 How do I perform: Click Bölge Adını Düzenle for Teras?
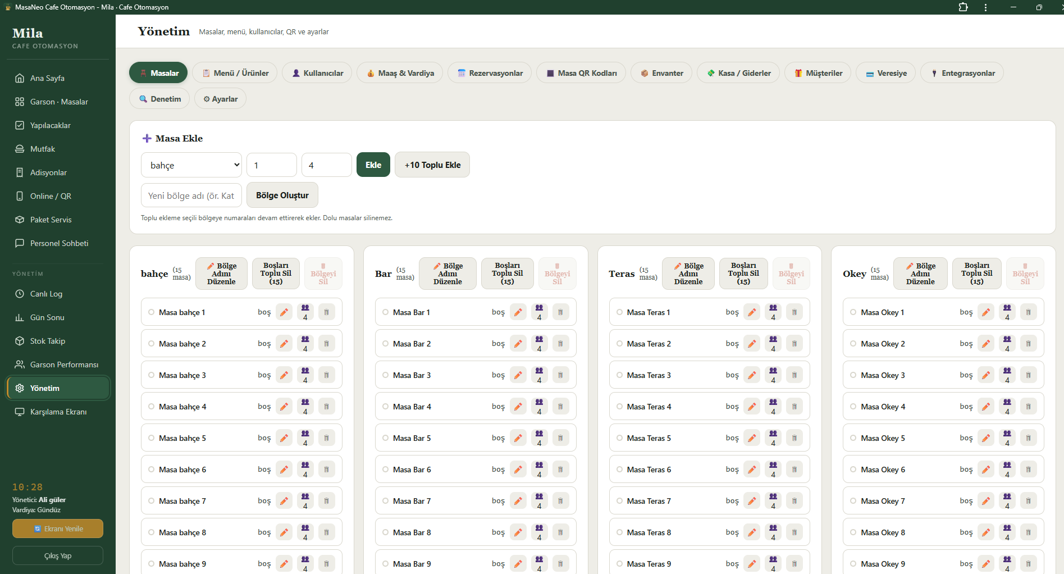688,274
